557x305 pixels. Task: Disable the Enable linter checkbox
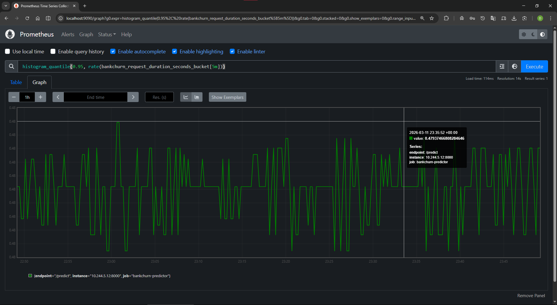[232, 51]
